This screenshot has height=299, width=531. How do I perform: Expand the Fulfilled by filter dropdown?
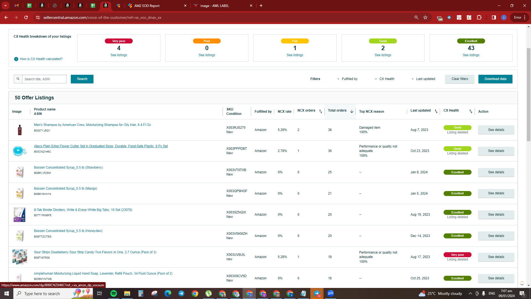pyautogui.click(x=347, y=79)
